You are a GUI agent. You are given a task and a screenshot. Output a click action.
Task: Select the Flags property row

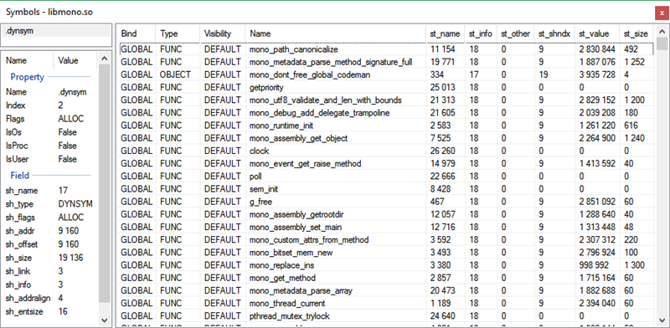pos(50,119)
